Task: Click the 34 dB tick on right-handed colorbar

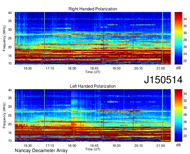Action: pyautogui.click(x=185, y=19)
